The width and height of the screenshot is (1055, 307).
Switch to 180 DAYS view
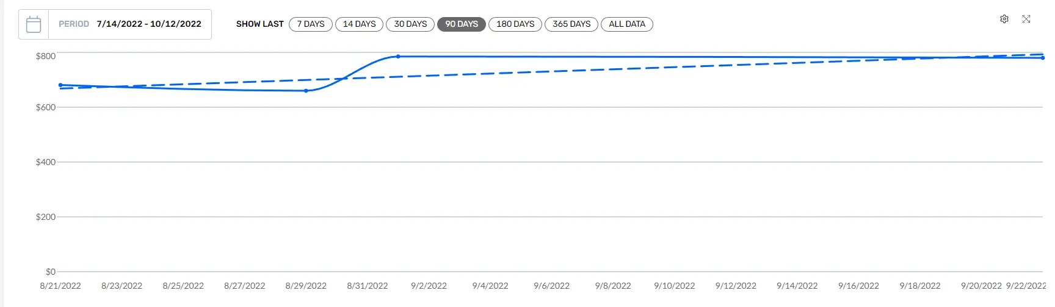[515, 24]
